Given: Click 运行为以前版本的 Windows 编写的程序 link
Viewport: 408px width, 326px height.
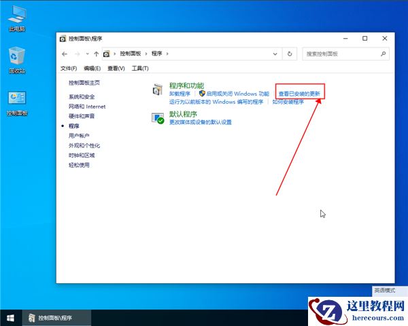Looking at the screenshot, I should 216,102.
